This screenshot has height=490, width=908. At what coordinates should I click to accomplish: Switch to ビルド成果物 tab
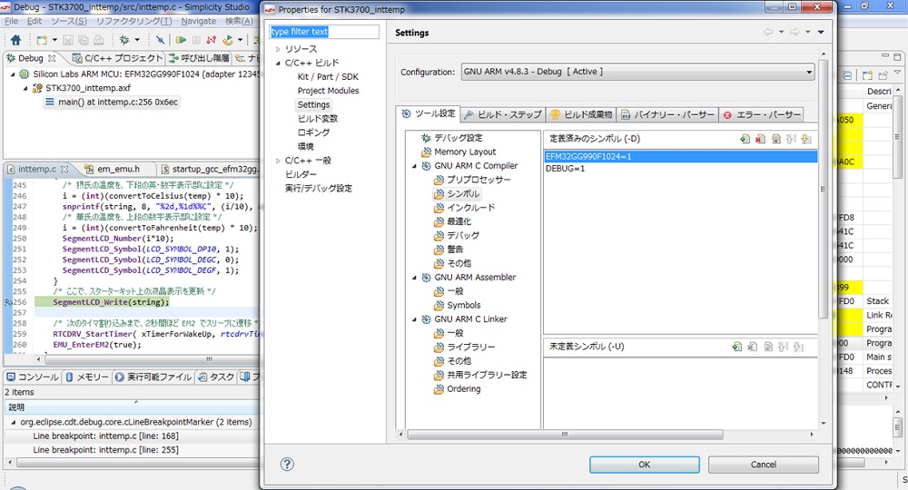(x=581, y=114)
